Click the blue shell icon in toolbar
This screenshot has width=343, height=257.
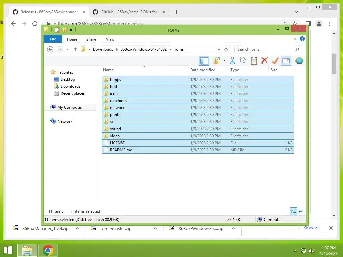tap(299, 61)
